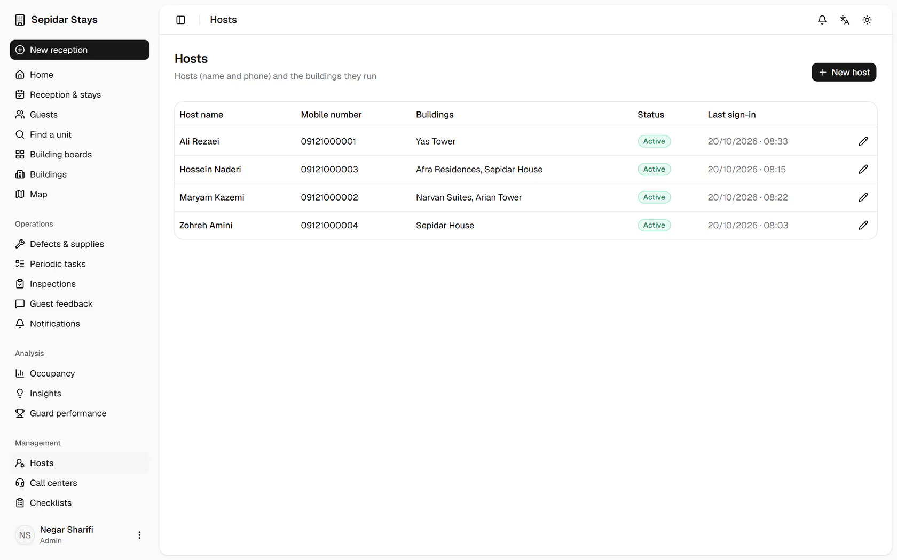
Task: Open user menu dots beside Negar Sharifi
Action: [139, 535]
